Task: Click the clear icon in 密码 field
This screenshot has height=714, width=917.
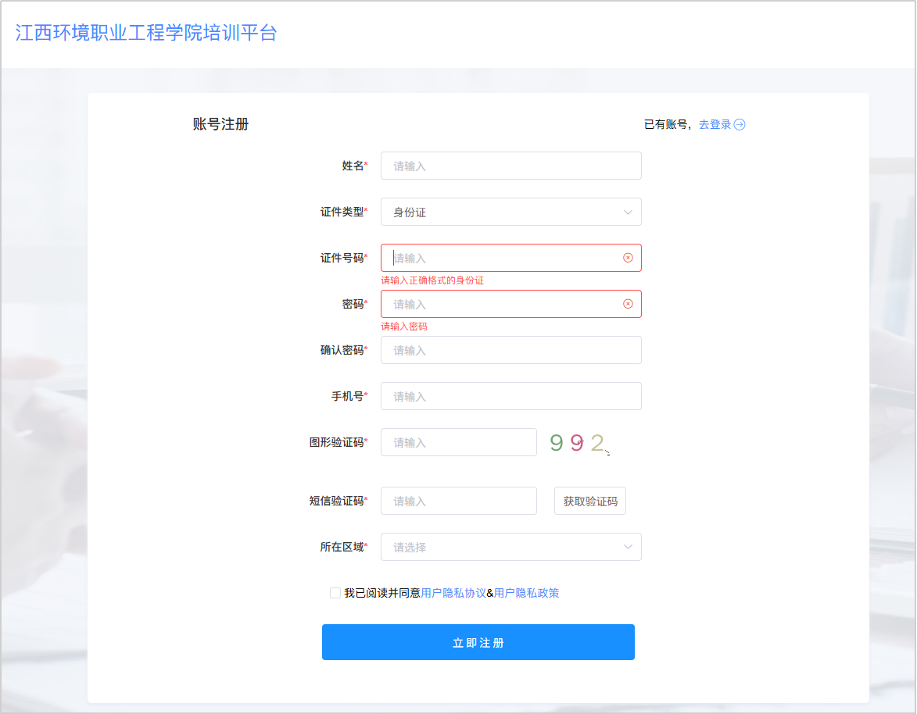Action: pyautogui.click(x=628, y=304)
